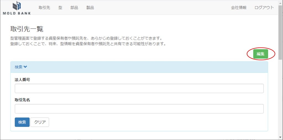Click the scrollbar up arrow

pyautogui.click(x=280, y=2)
